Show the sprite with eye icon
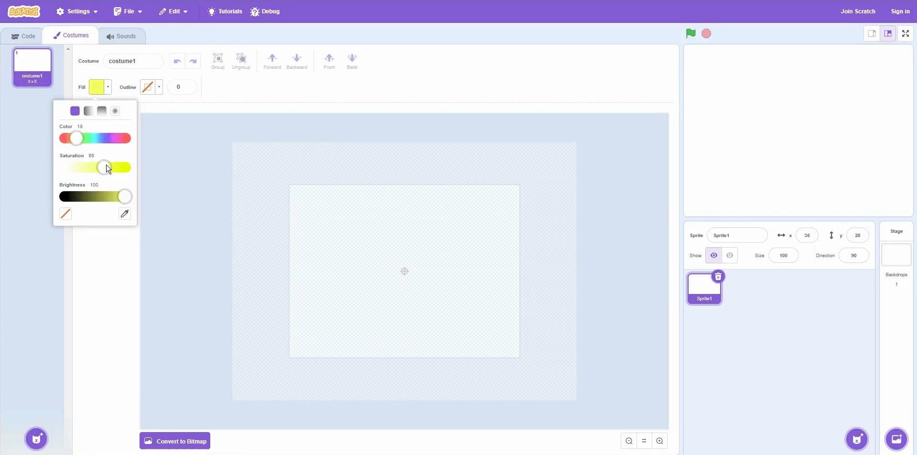 tap(713, 255)
